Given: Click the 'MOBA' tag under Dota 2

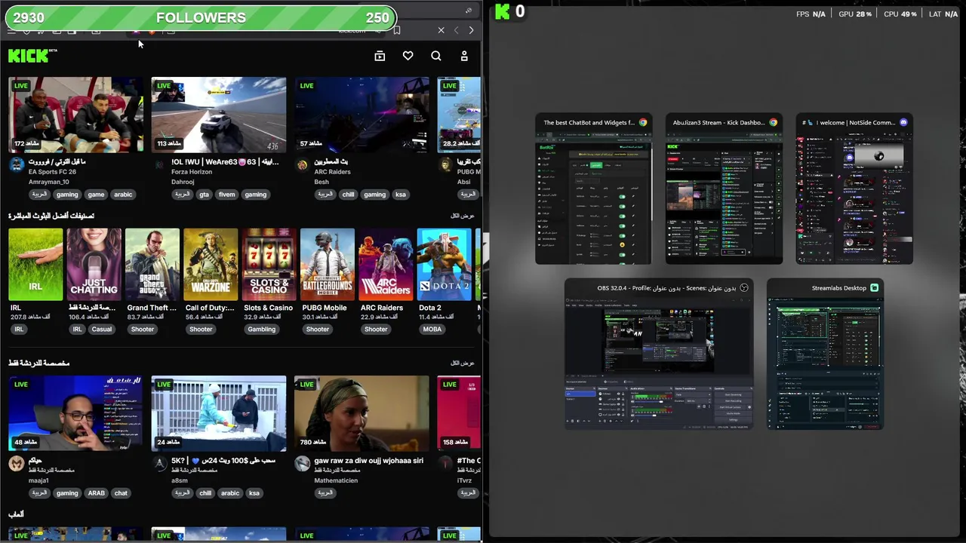Looking at the screenshot, I should pyautogui.click(x=432, y=330).
